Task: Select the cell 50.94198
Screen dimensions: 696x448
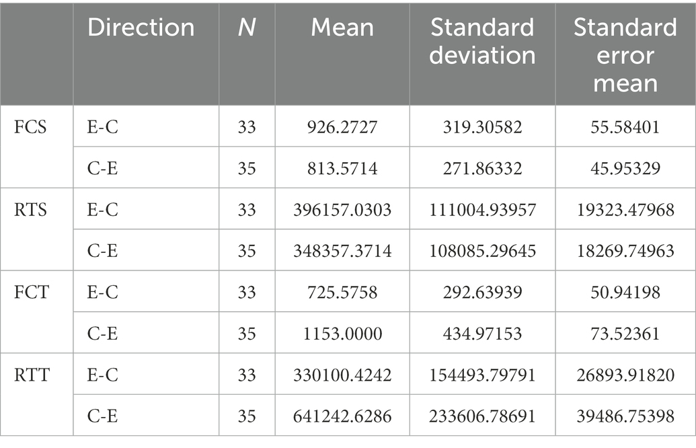Action: point(625,292)
